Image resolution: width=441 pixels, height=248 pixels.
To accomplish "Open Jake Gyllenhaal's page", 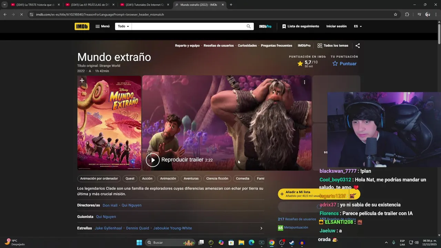I will point(108,228).
